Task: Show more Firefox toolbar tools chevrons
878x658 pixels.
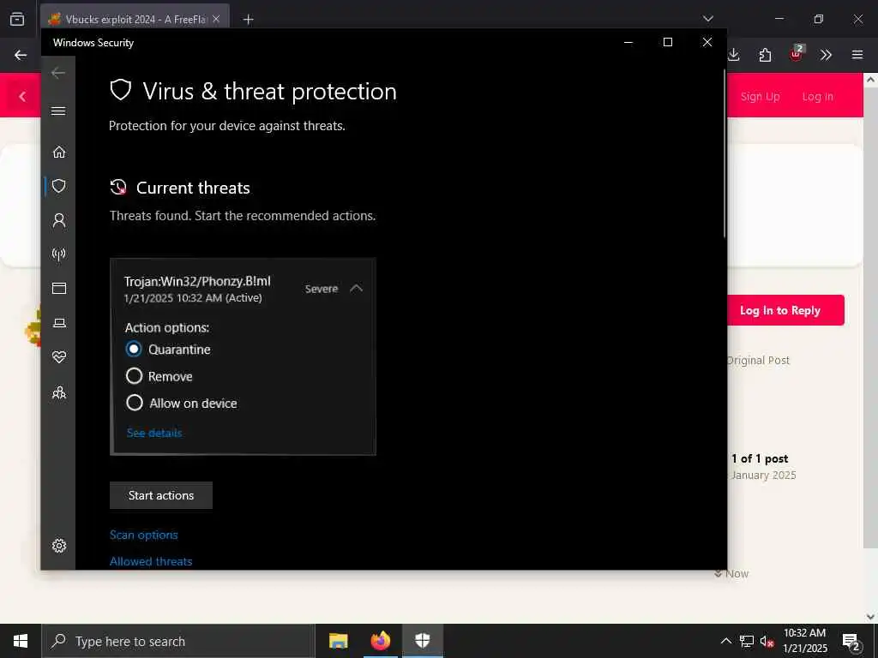Action: [x=826, y=55]
